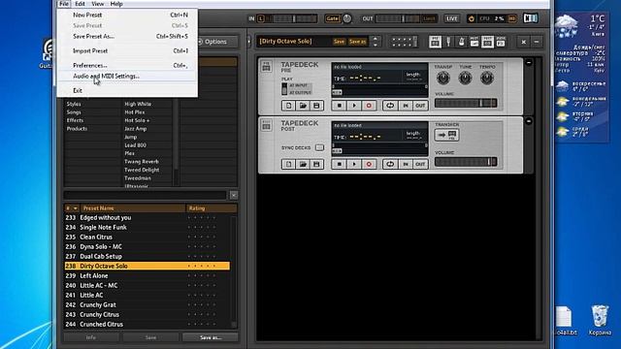Click the Transfer to Pre deck button

(446, 135)
